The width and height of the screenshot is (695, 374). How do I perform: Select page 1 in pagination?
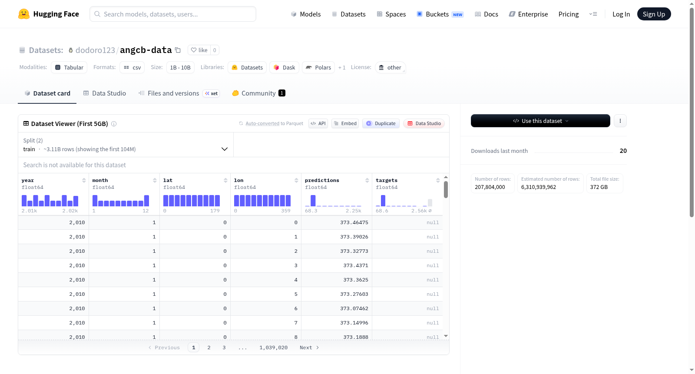[x=194, y=348]
